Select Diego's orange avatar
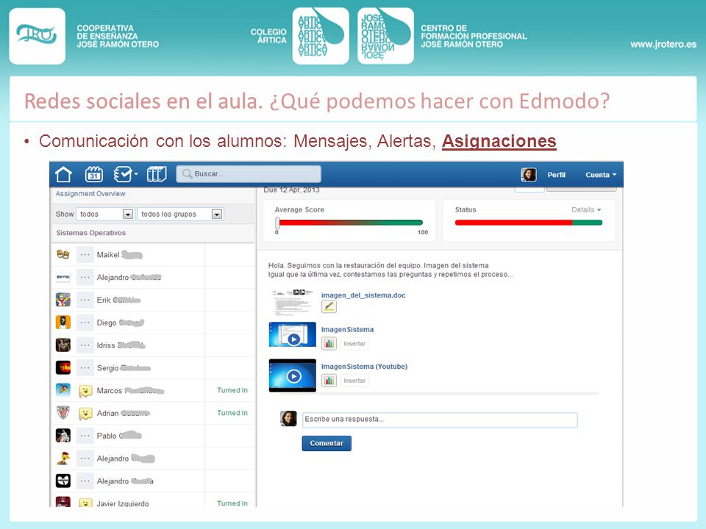Viewport: 706px width, 529px height. [x=63, y=323]
